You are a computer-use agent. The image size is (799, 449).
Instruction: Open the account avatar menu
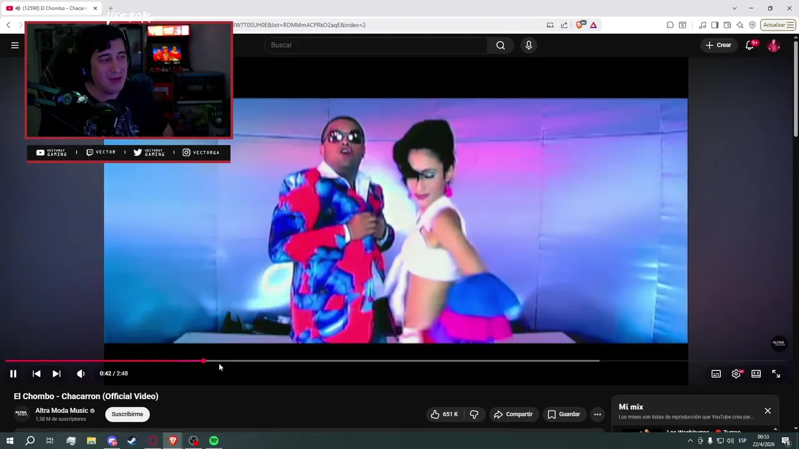tap(773, 45)
